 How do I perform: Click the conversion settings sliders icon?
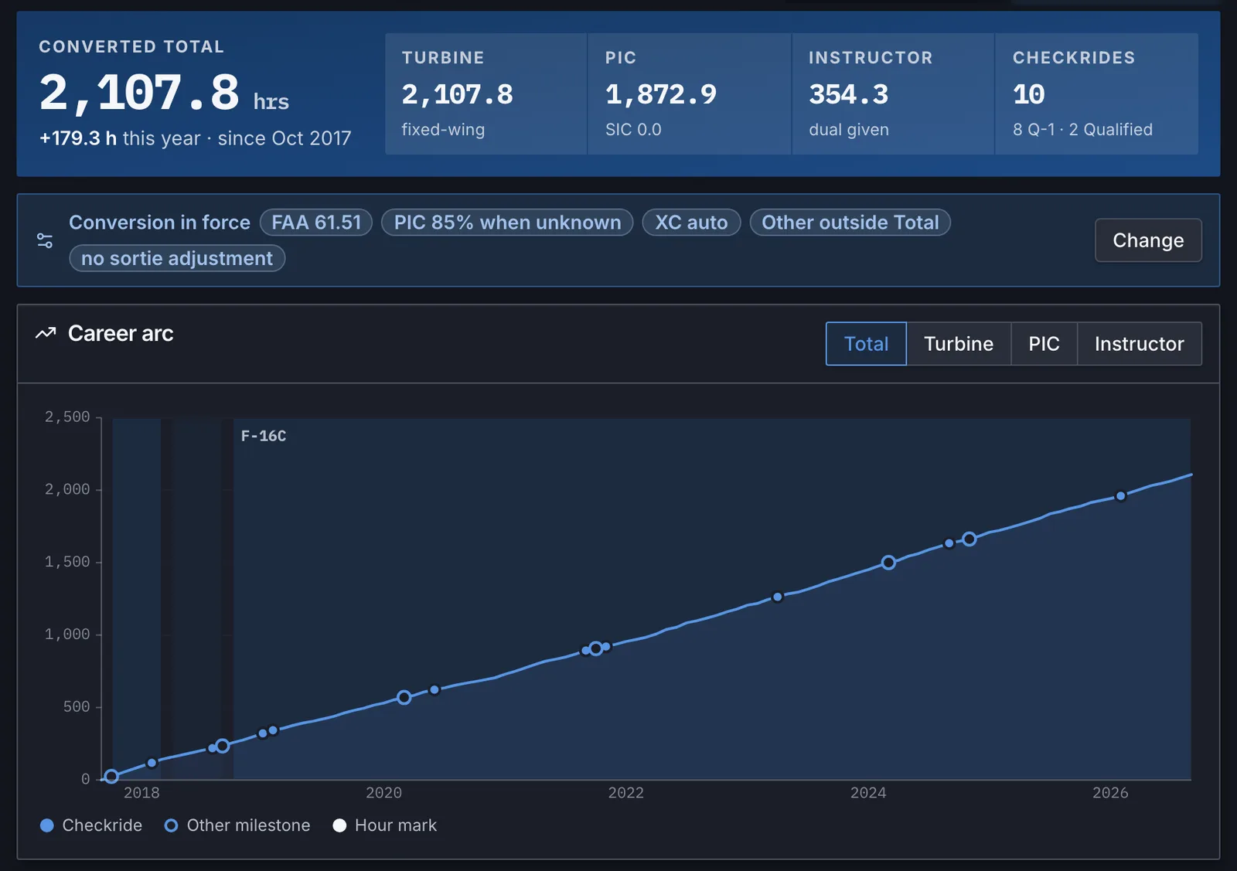[x=46, y=240]
